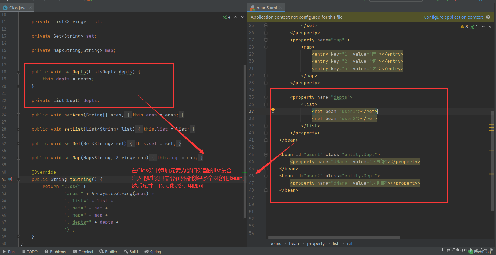Click the toString method name
Screen dimensions: 496x255
81,179
